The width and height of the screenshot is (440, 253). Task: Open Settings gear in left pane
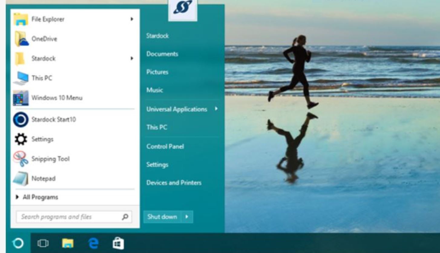[21, 139]
